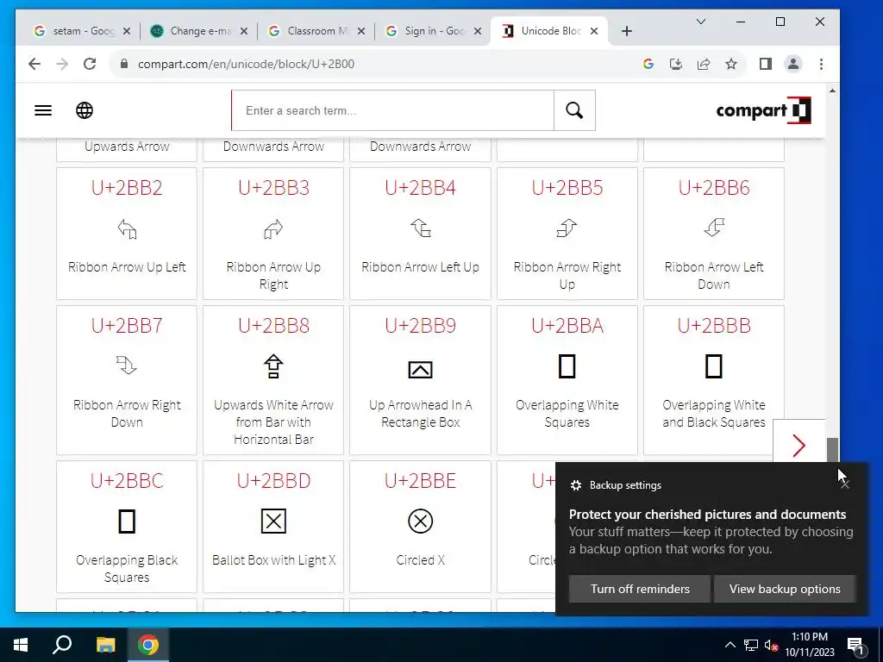Click the install app icon in address bar
Viewport: 883px width, 662px height.
pos(676,64)
